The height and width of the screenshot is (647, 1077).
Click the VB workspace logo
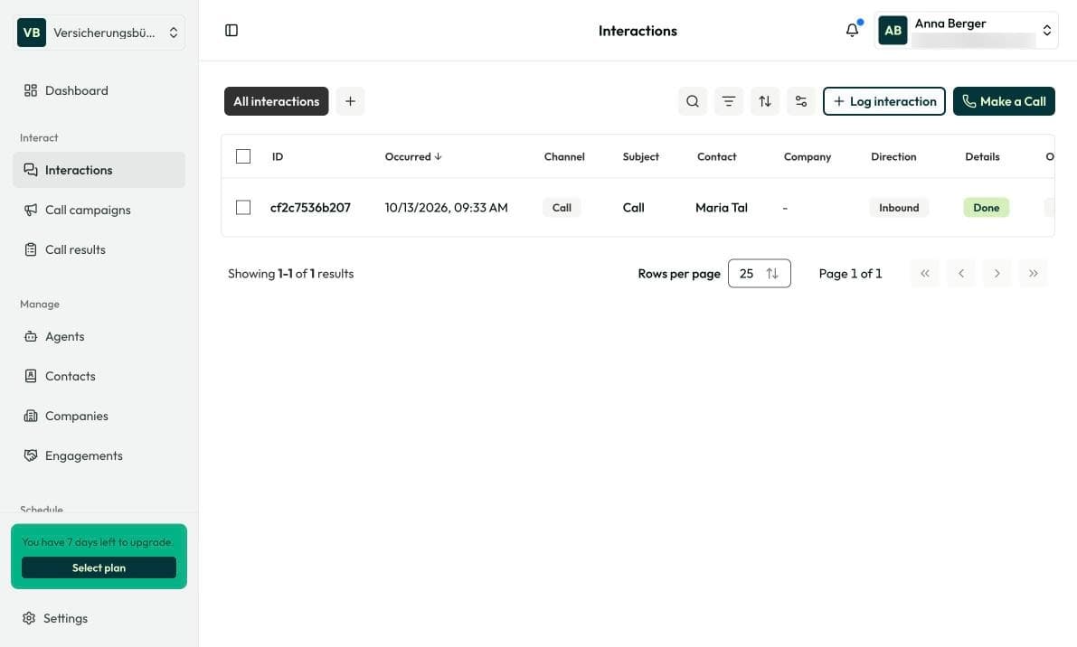click(32, 33)
